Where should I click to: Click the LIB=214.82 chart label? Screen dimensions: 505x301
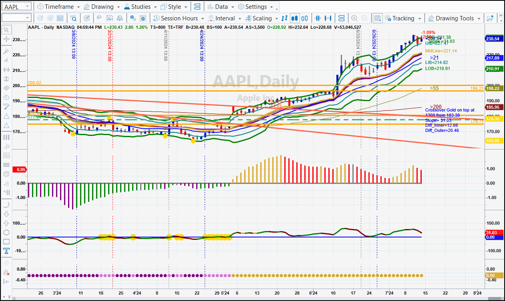pos(437,62)
